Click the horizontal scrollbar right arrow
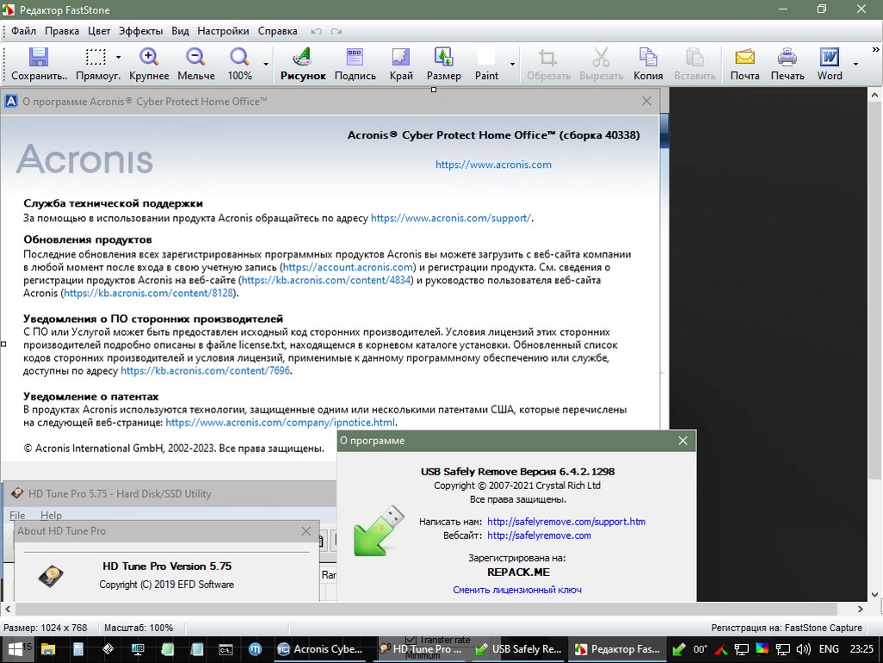The image size is (883, 663). click(x=860, y=609)
